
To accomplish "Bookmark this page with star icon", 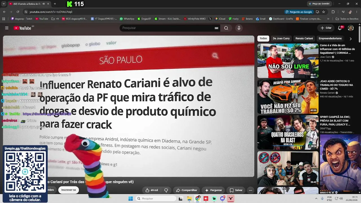I will tap(323, 12).
